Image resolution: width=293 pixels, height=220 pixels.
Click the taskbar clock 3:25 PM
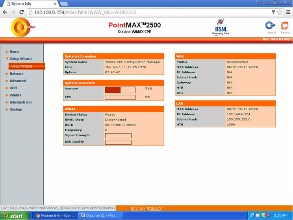click(280, 216)
